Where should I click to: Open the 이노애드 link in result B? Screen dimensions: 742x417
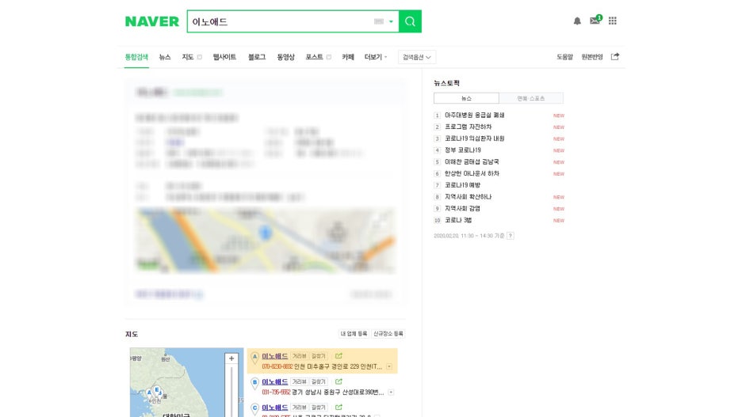pos(275,381)
